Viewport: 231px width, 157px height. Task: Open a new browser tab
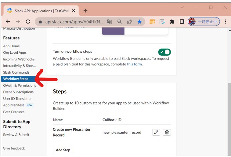tap(85, 11)
